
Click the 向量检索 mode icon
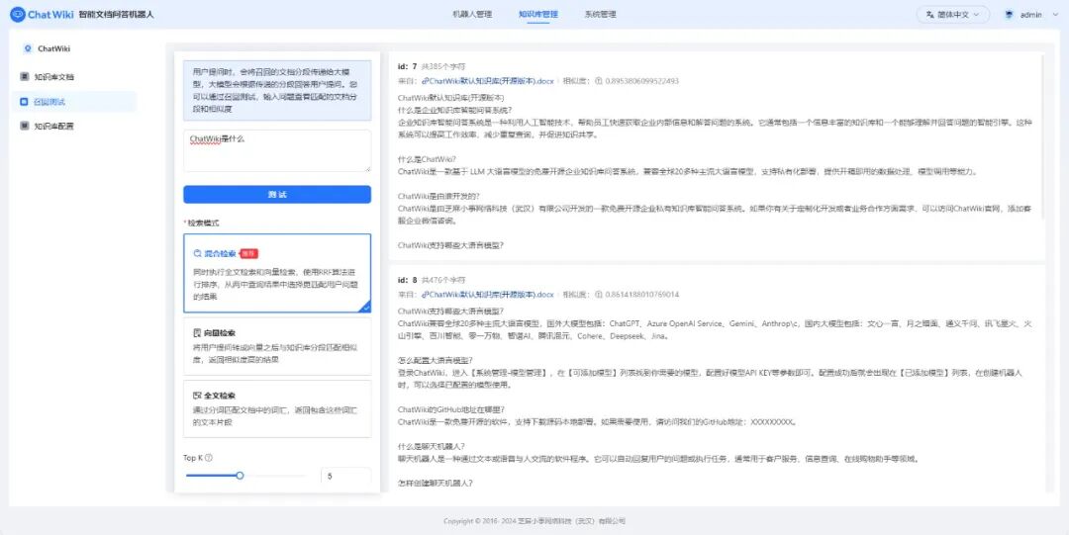click(x=198, y=333)
